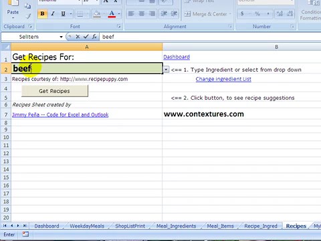This screenshot has height=241, width=321.
Task: Open Alignment dialog launcher
Action: (x=230, y=27)
